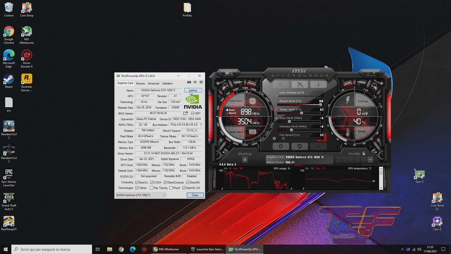451x254 pixels.
Task: Click the Close button in GPU-Z
Action: [195, 195]
